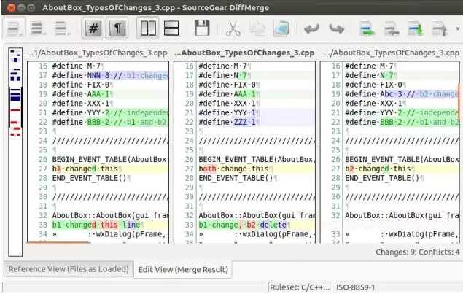
Task: Click '#define Abc 3' line in right panel
Action: (402, 94)
